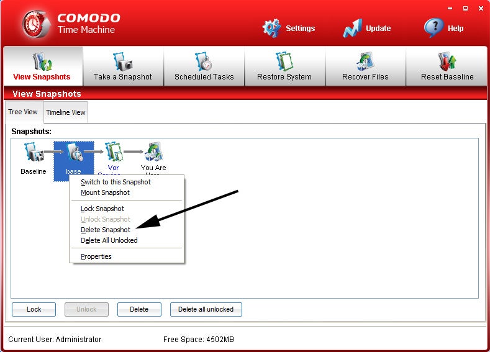Choose Switch to this Snapshot menu entry

click(116, 182)
